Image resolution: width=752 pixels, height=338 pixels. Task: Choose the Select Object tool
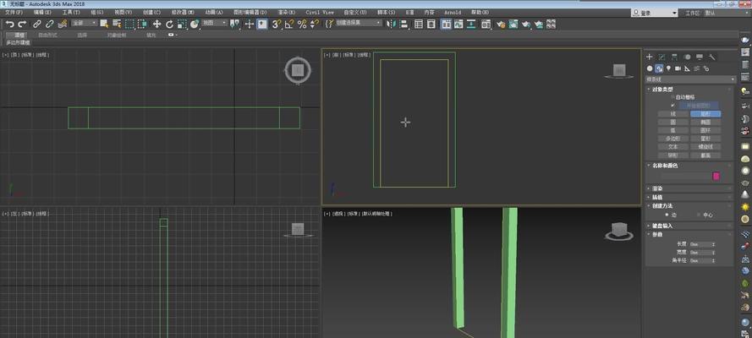[104, 24]
